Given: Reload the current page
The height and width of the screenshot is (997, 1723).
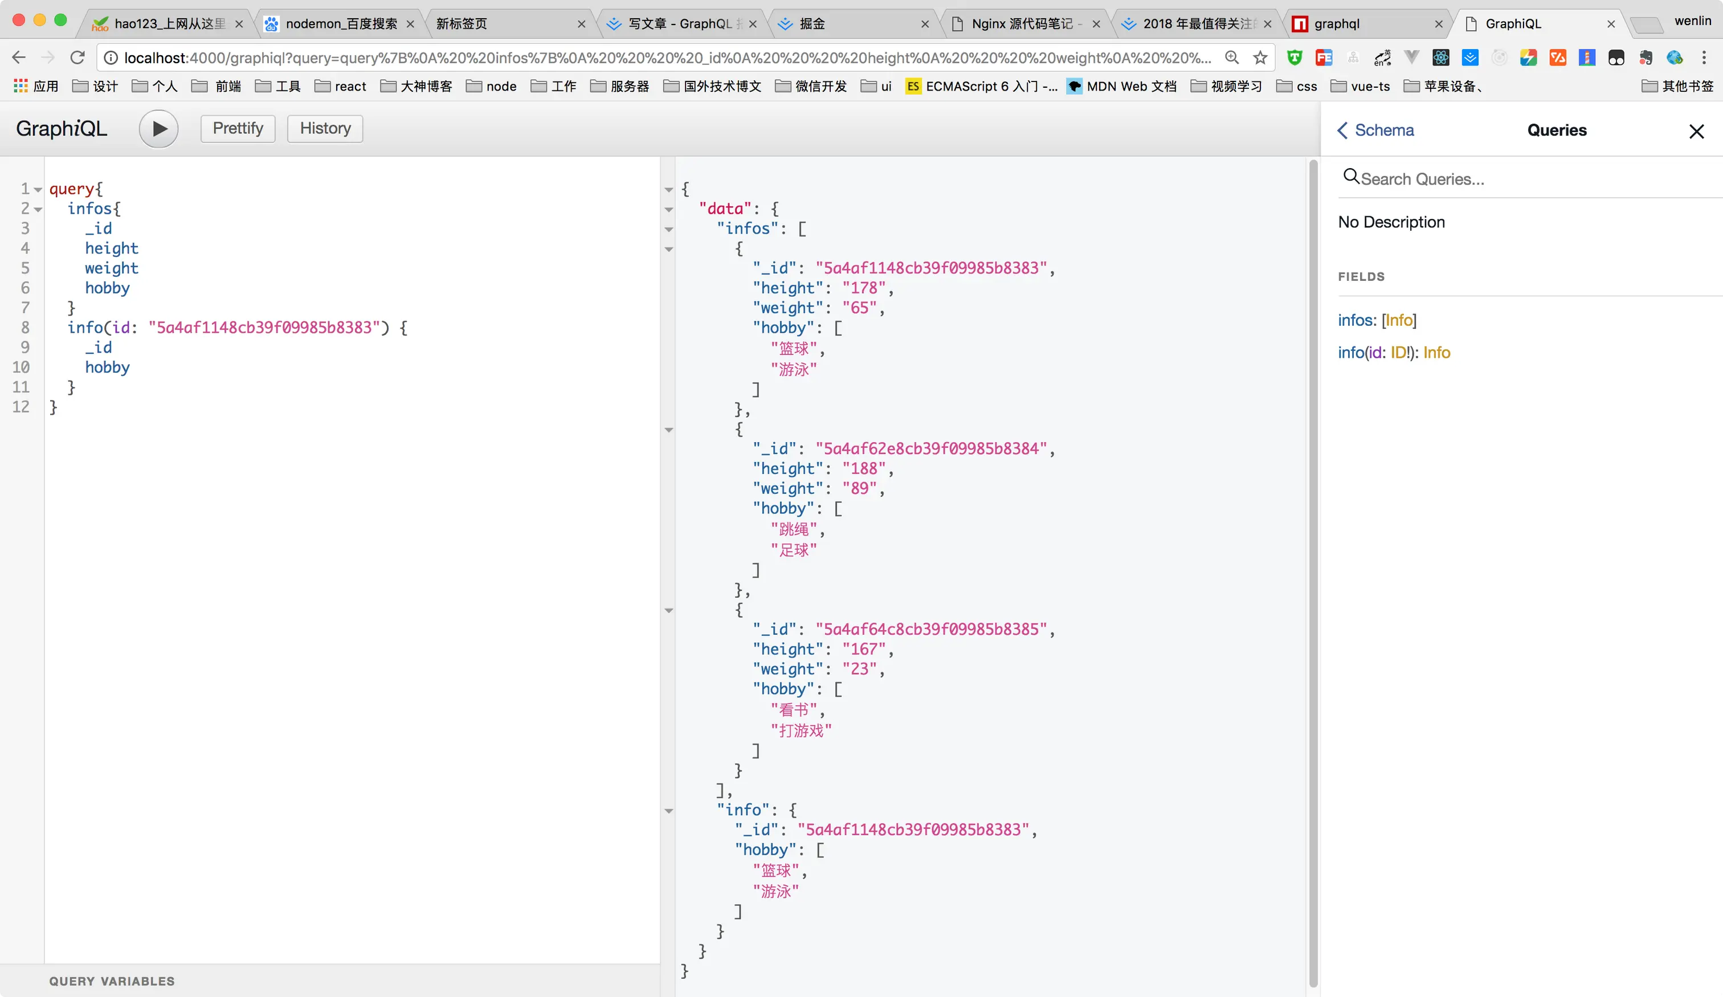Looking at the screenshot, I should [77, 58].
